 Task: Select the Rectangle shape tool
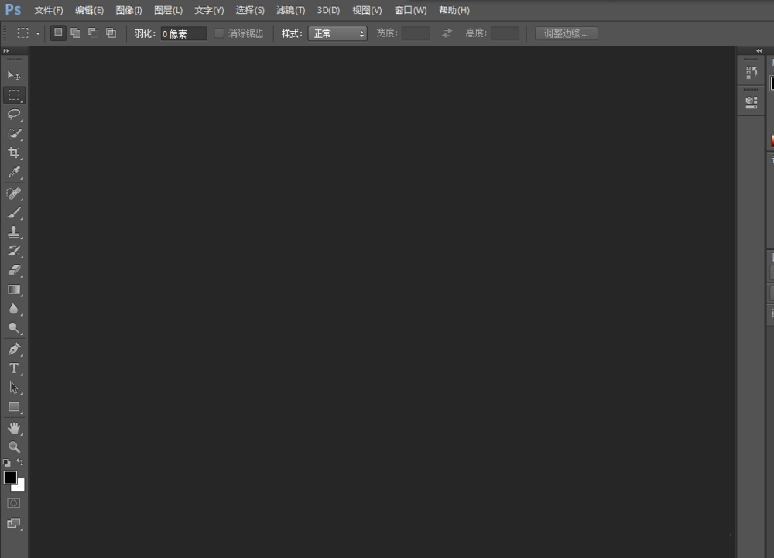pyautogui.click(x=14, y=407)
